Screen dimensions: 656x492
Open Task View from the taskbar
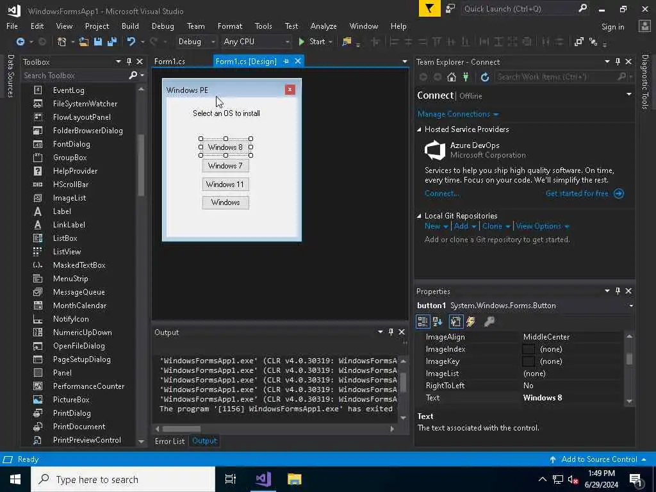point(231,479)
